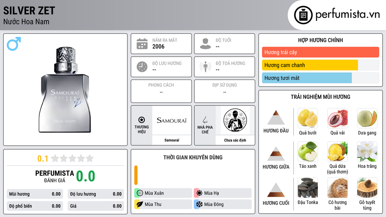Click the five-star rating row
386x217 pixels.
(73, 158)
